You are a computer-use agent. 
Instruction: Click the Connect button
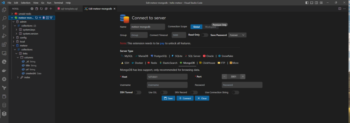(x=185, y=98)
